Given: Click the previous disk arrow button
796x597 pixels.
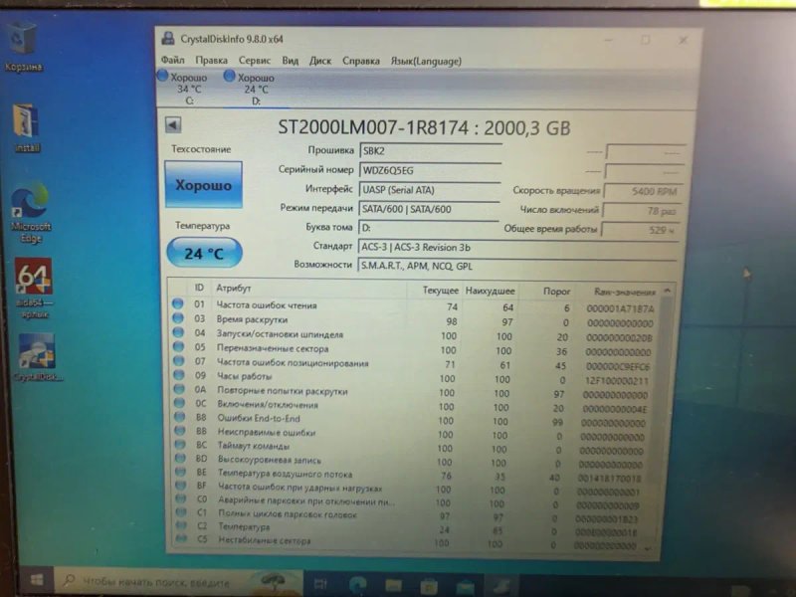Looking at the screenshot, I should click(173, 125).
